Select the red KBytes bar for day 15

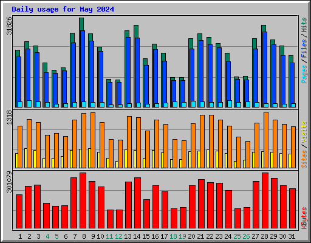point(146,214)
